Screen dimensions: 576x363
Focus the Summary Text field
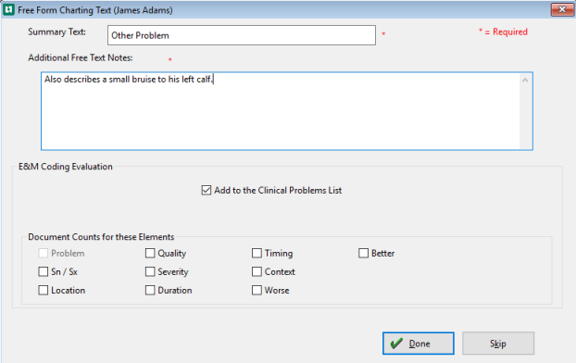click(x=242, y=35)
